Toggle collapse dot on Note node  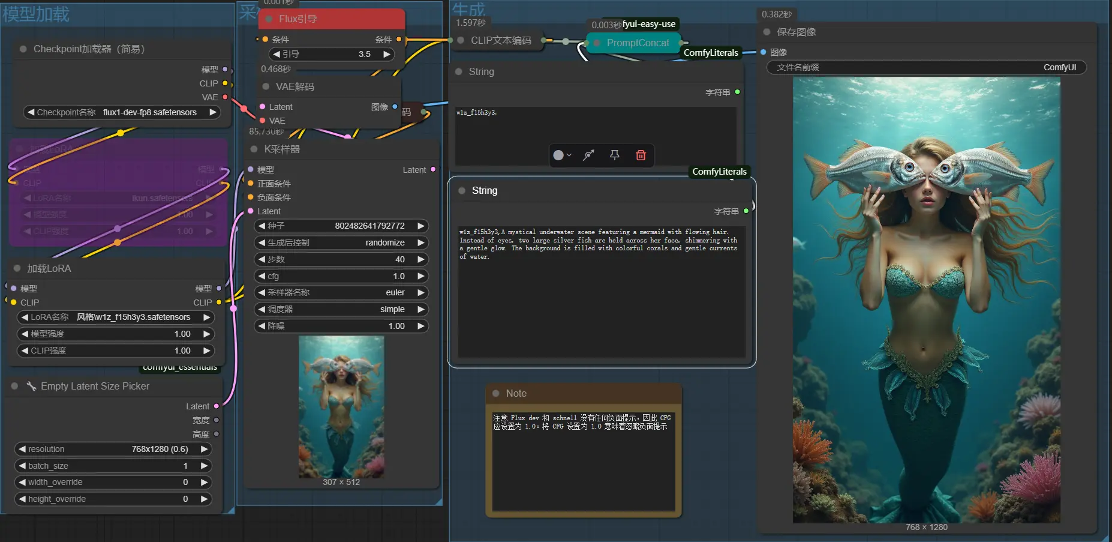tap(496, 394)
